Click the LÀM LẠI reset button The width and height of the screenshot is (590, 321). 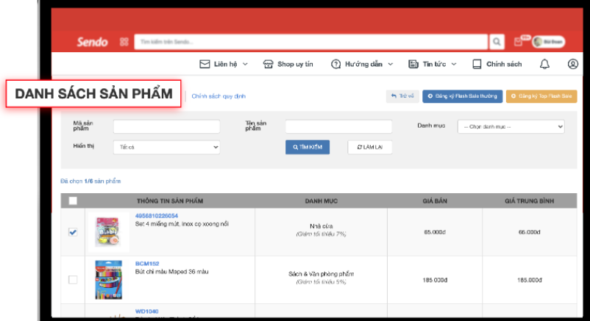[370, 147]
